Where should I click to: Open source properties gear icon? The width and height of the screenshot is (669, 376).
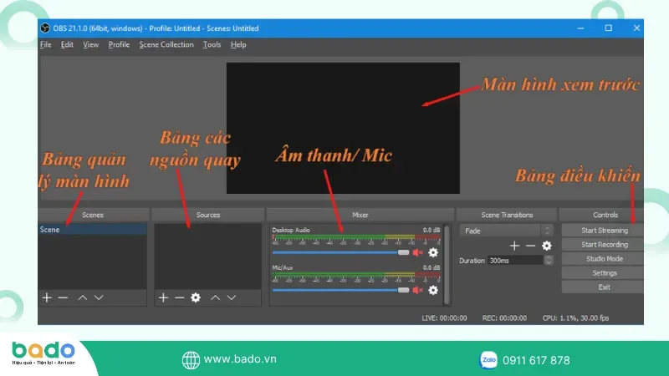tap(196, 297)
